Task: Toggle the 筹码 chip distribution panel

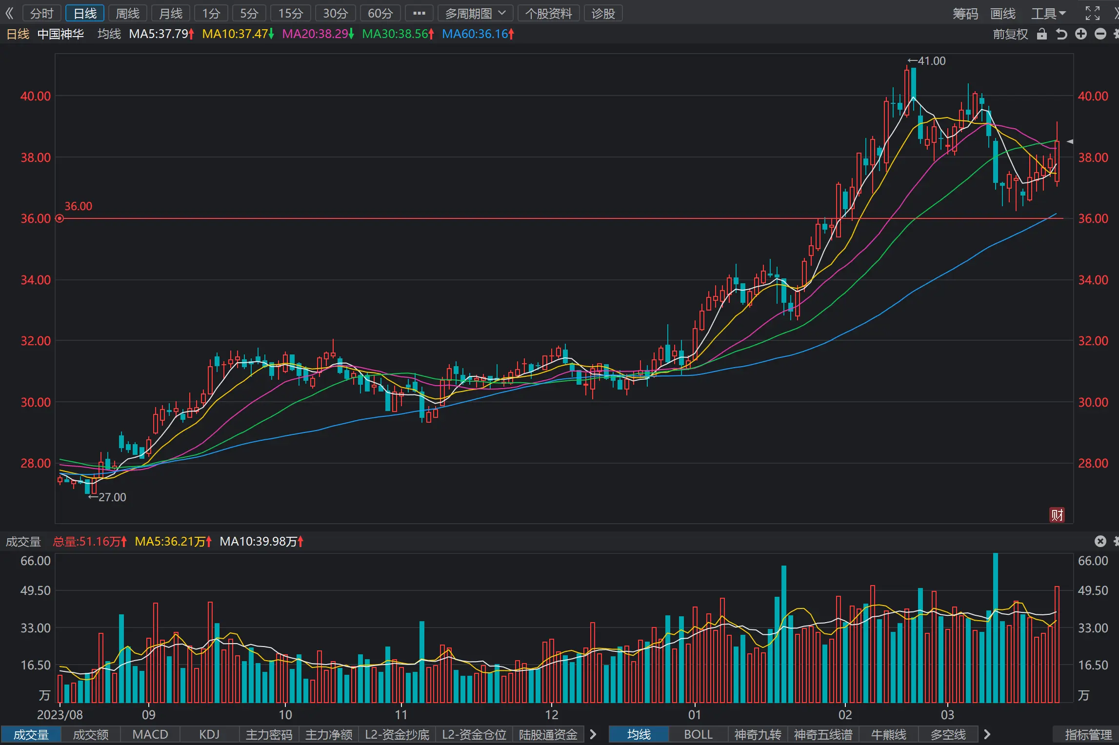Action: pos(965,14)
